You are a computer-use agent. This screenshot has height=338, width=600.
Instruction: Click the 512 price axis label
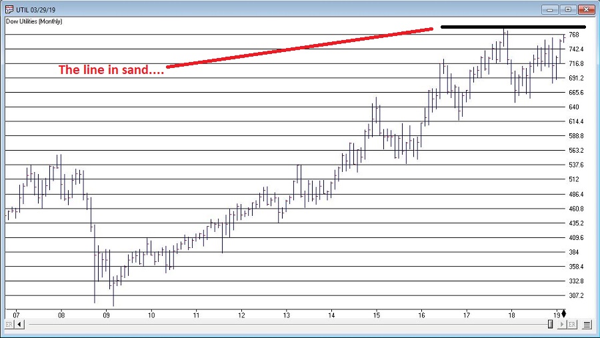(573, 179)
